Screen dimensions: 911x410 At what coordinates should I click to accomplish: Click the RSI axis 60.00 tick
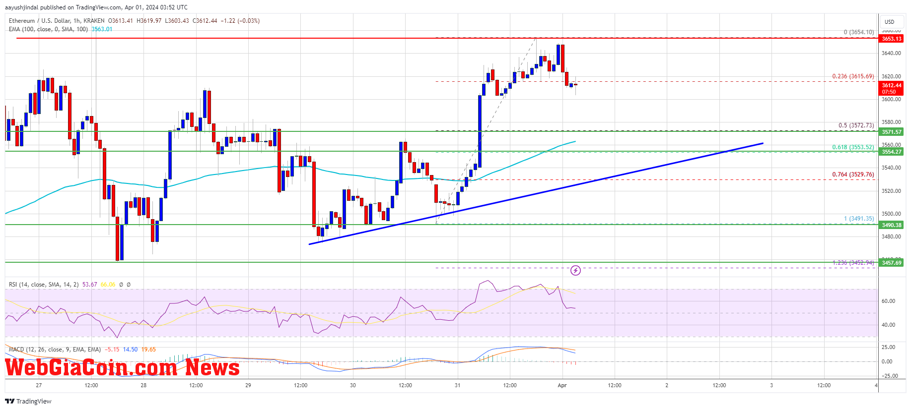(x=888, y=301)
